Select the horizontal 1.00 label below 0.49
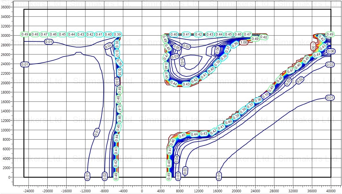 point(244,42)
